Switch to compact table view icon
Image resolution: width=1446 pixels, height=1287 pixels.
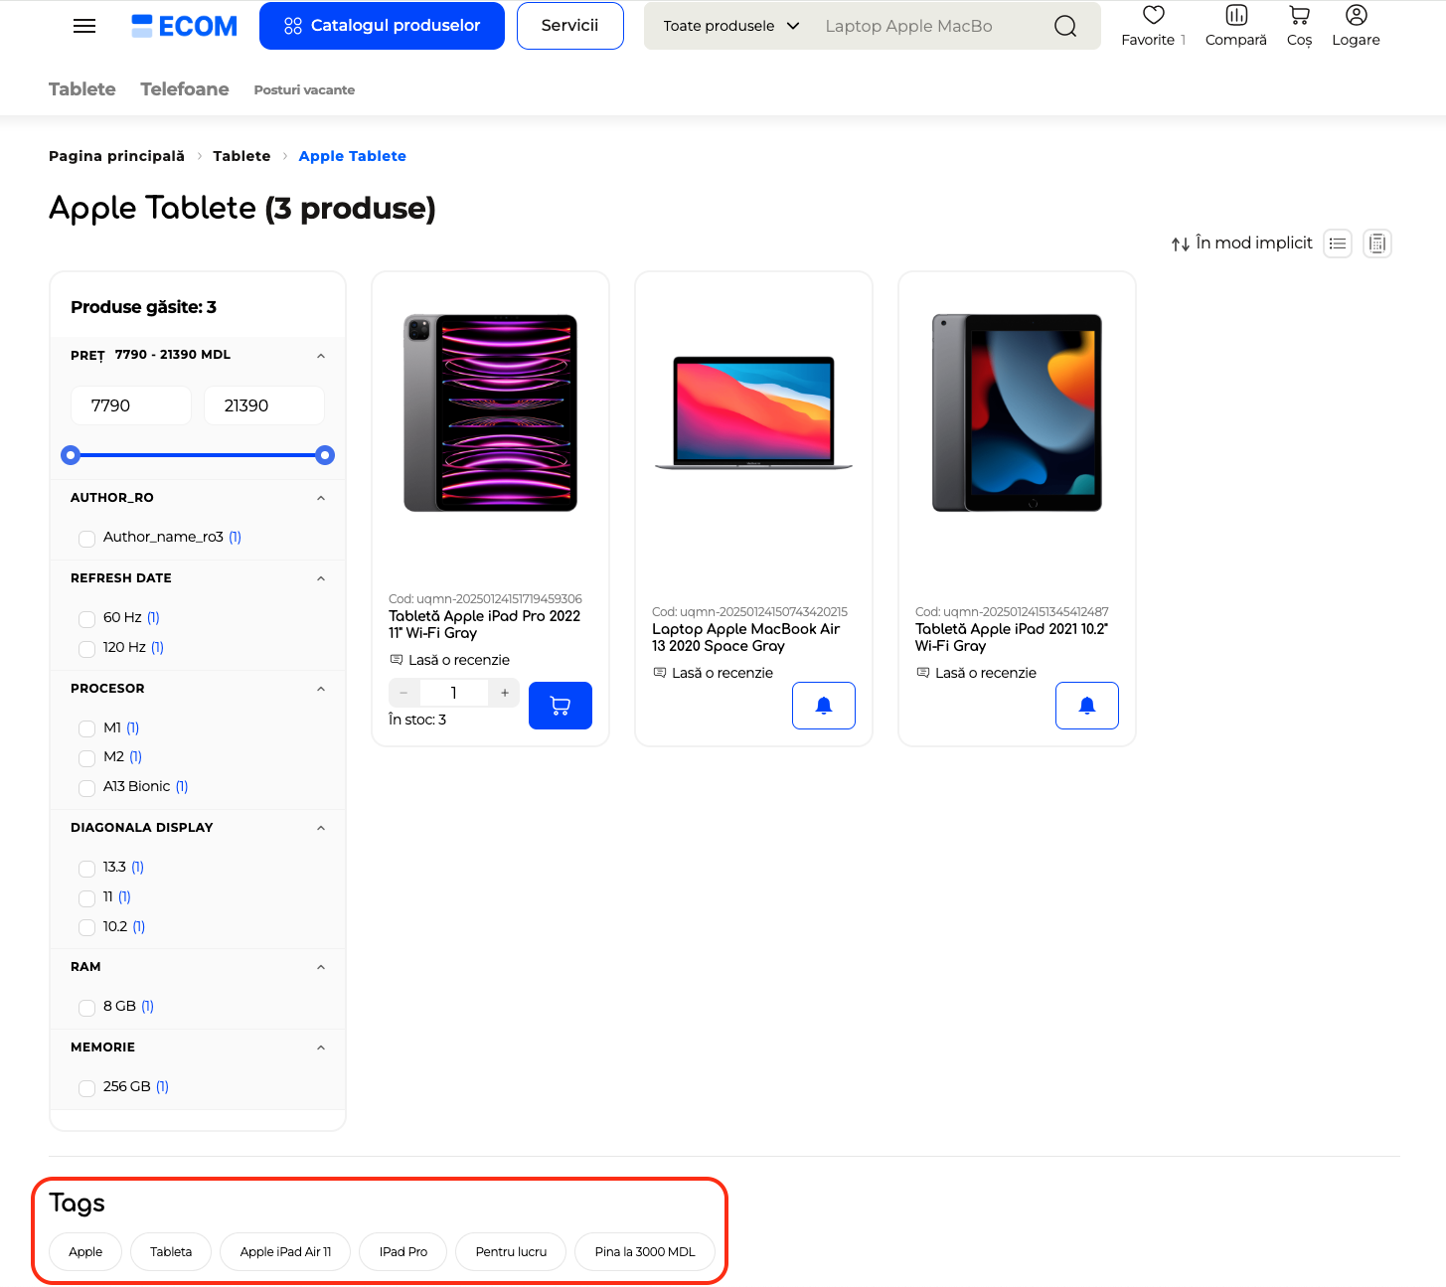click(1377, 243)
